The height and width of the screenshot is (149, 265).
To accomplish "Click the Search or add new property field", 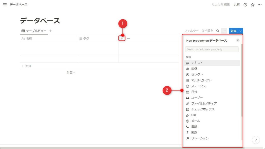I will (212, 49).
